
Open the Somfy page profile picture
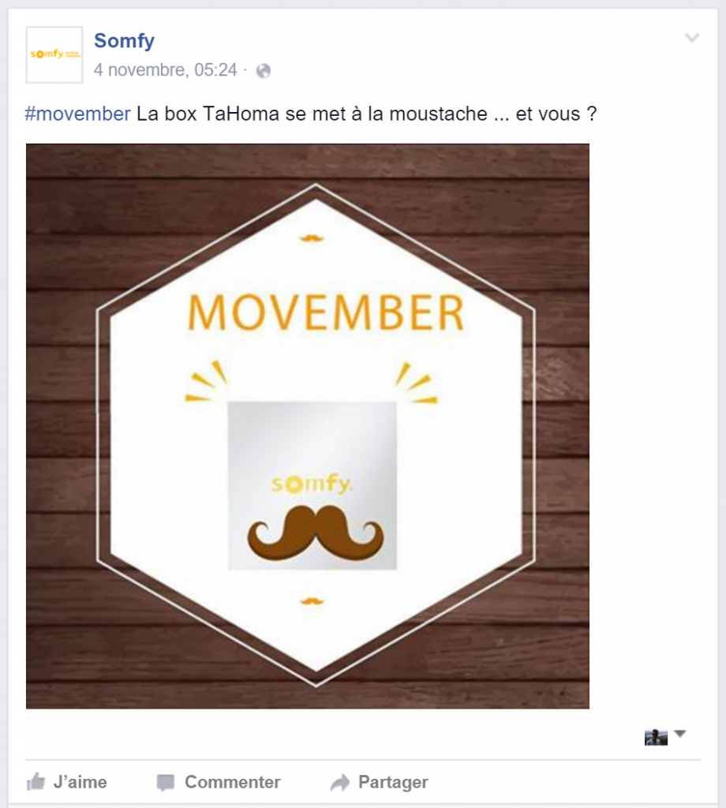tap(54, 55)
